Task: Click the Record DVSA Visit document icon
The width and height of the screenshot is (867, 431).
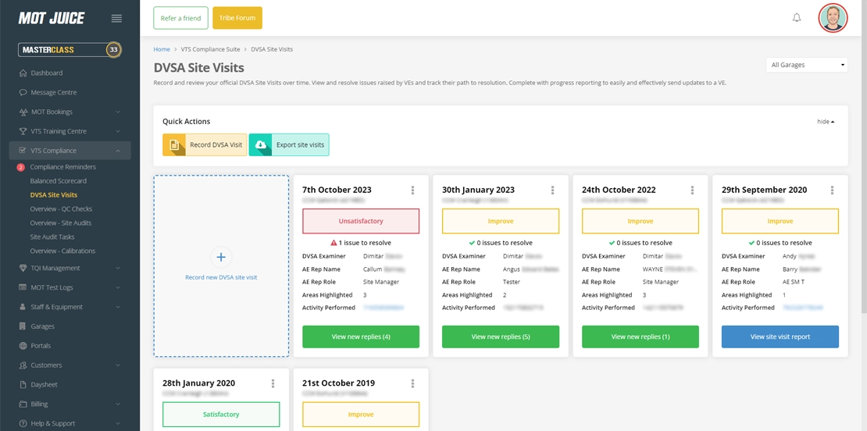Action: (173, 144)
